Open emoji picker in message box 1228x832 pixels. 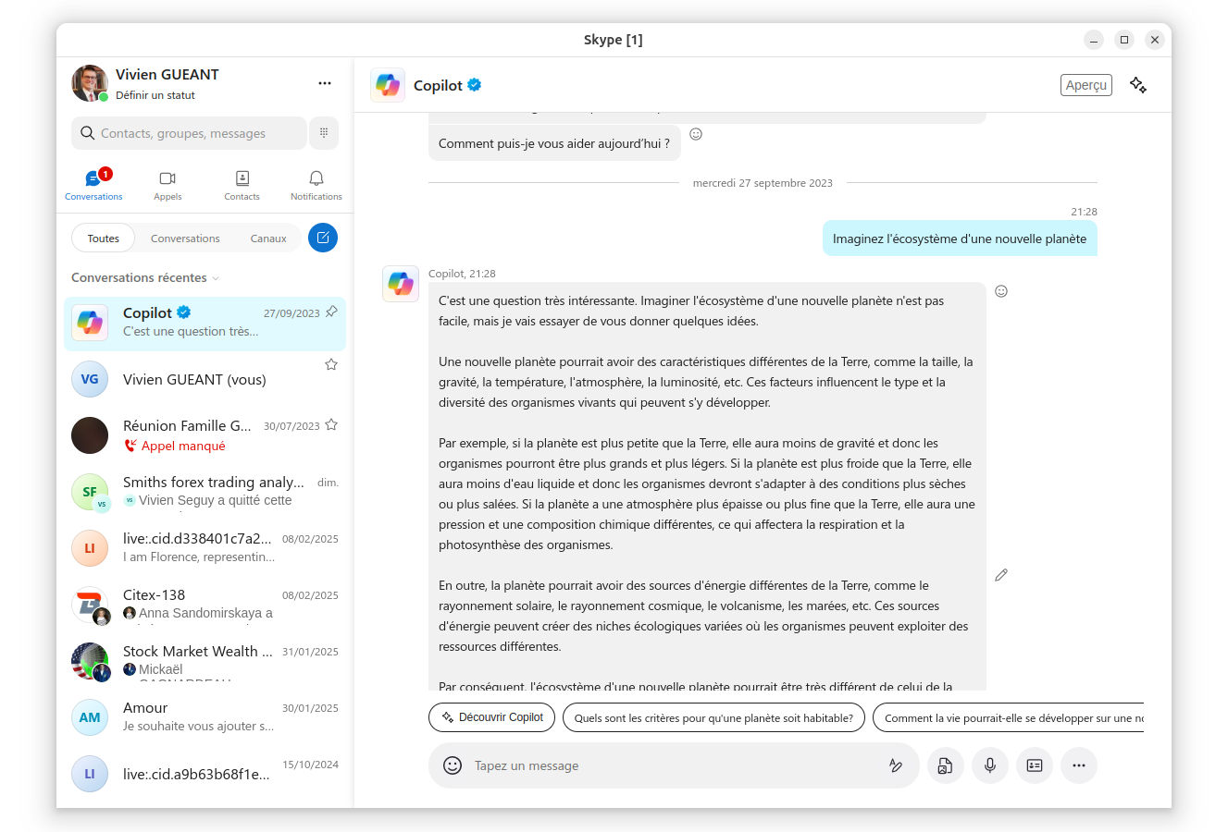453,765
